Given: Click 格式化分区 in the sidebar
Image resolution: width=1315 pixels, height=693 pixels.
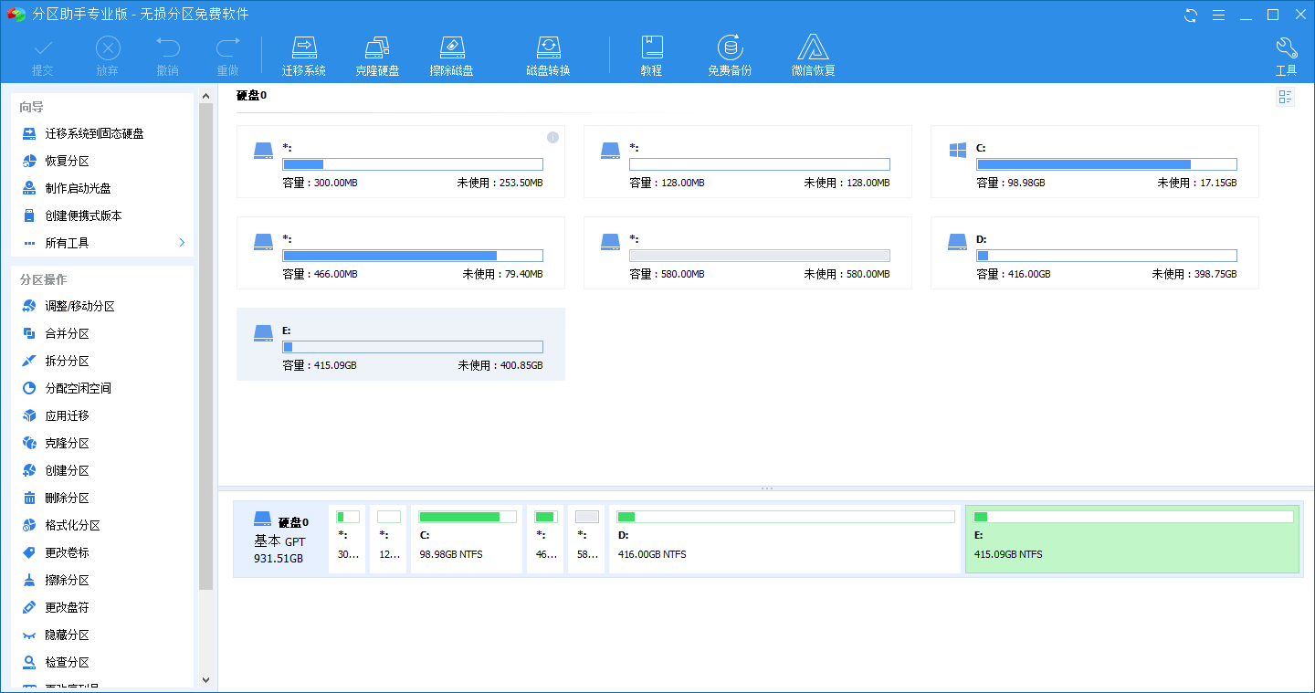Looking at the screenshot, I should pos(72,526).
